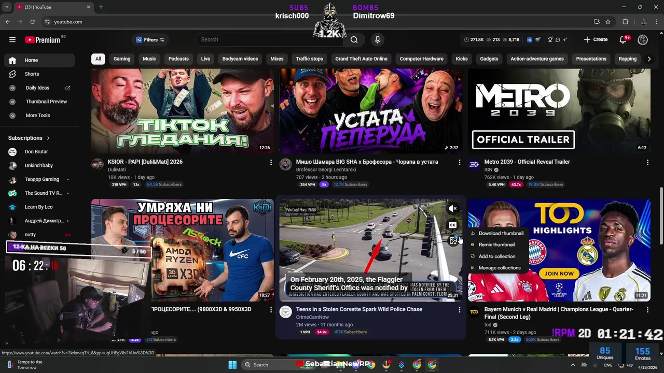The image size is (664, 373).
Task: Open the trophy achievements icon
Action: 550,40
